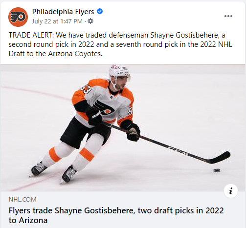246x228 pixels.
Task: Open the July 22 at 1:47 PM timestamp
Action: pos(57,21)
